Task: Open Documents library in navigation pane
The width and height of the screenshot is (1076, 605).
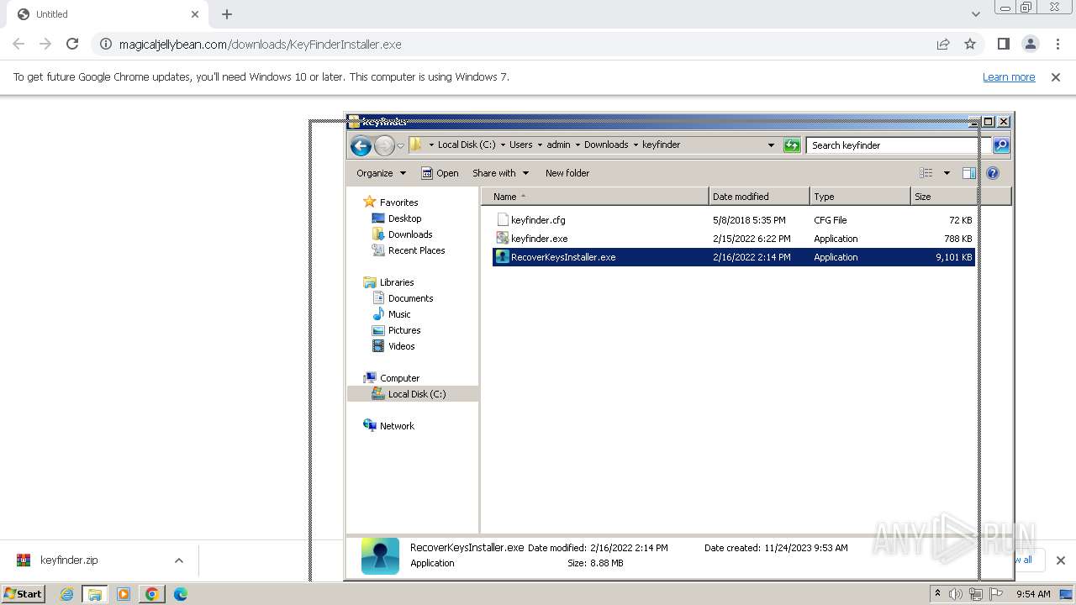Action: pos(410,298)
